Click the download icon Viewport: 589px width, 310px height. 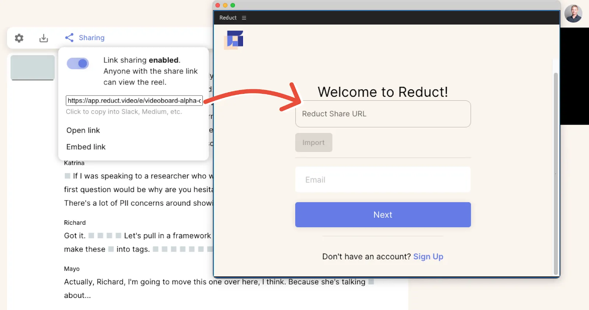(x=44, y=38)
